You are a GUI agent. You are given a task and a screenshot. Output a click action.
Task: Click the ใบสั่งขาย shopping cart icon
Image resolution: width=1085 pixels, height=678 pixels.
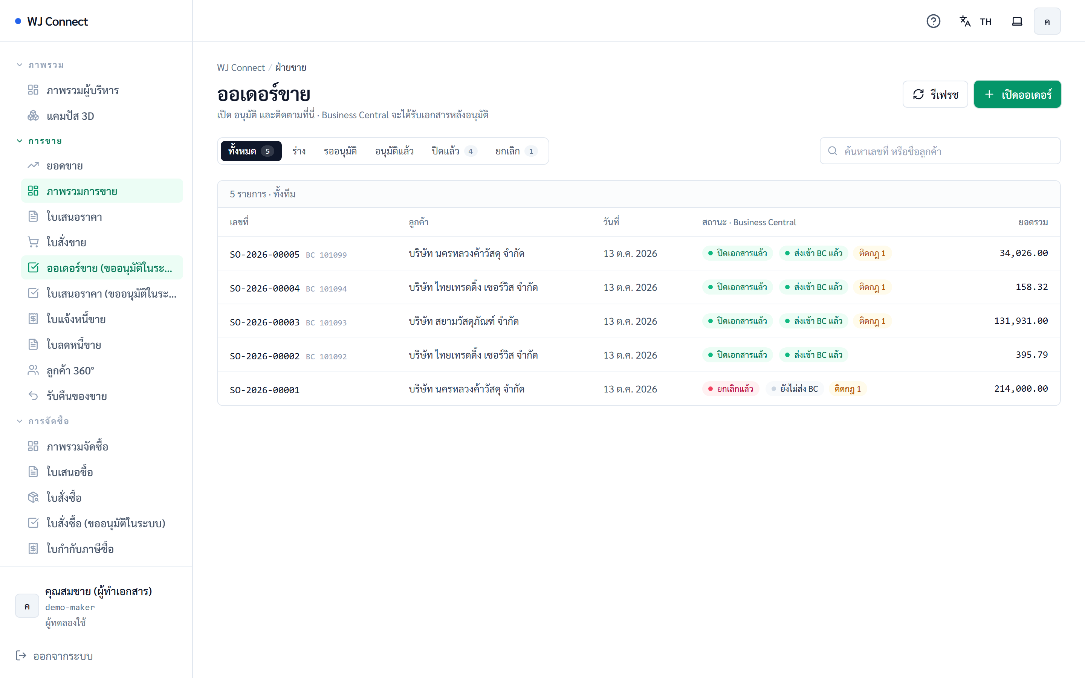point(33,242)
